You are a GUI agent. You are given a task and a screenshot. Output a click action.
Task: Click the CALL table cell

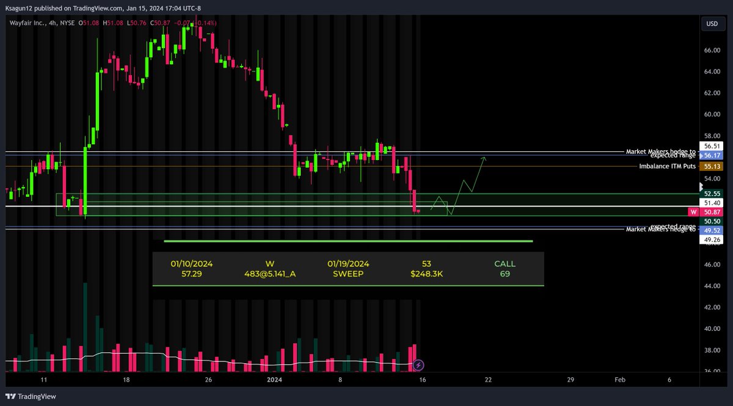coord(505,264)
